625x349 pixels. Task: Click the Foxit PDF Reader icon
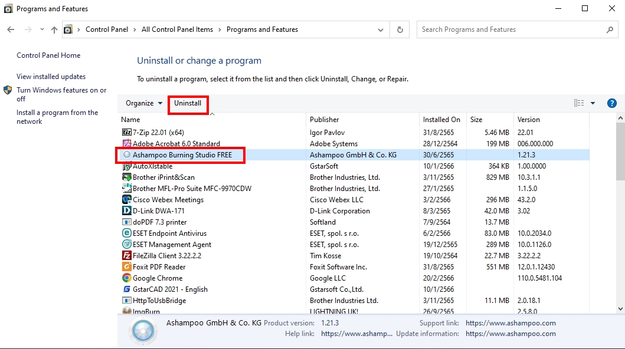pos(127,266)
